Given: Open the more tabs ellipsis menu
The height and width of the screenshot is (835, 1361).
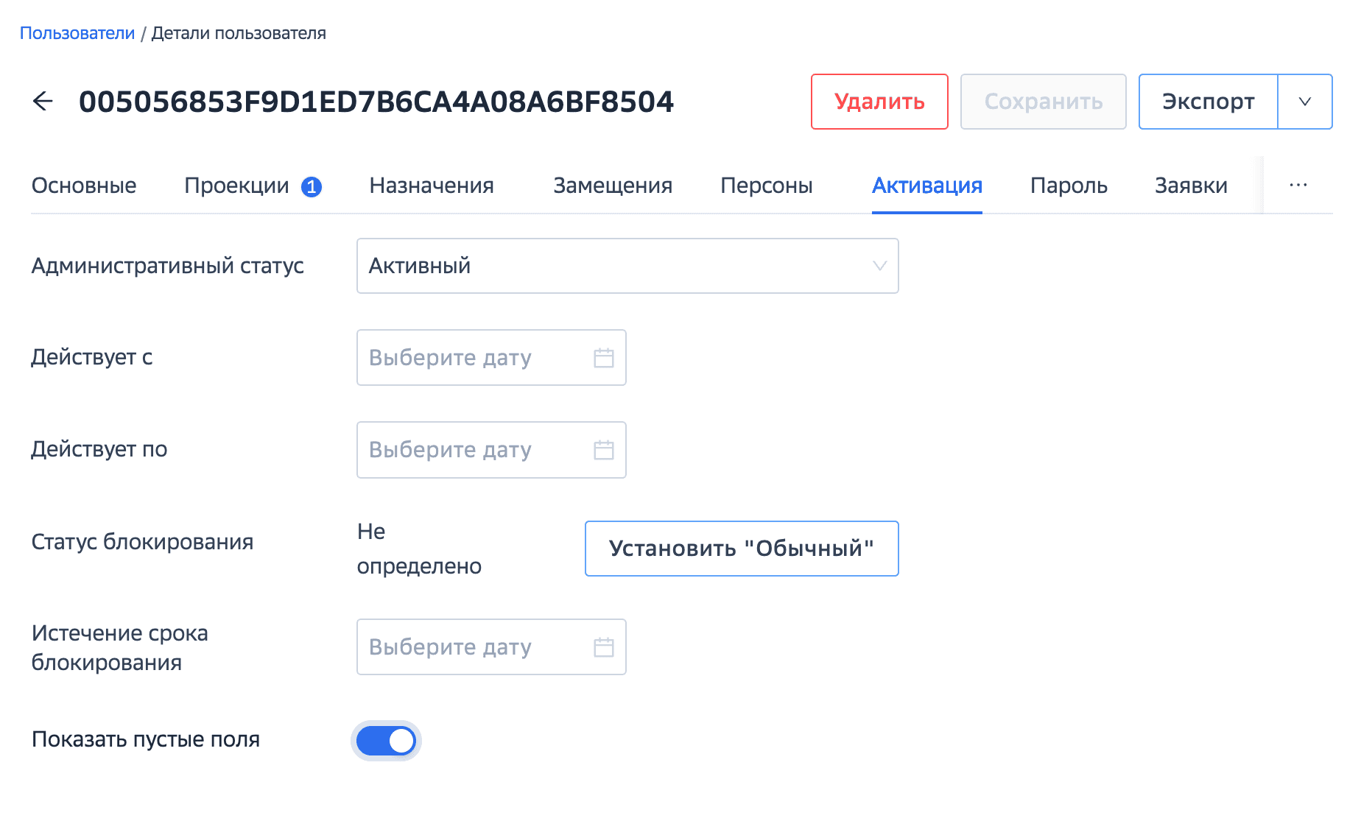Looking at the screenshot, I should pos(1298,186).
